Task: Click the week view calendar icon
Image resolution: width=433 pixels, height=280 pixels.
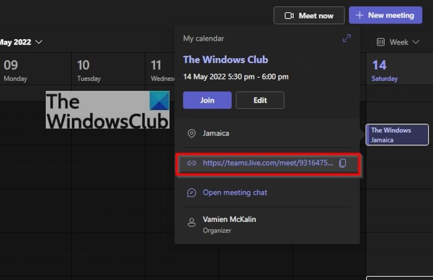Action: 380,42
